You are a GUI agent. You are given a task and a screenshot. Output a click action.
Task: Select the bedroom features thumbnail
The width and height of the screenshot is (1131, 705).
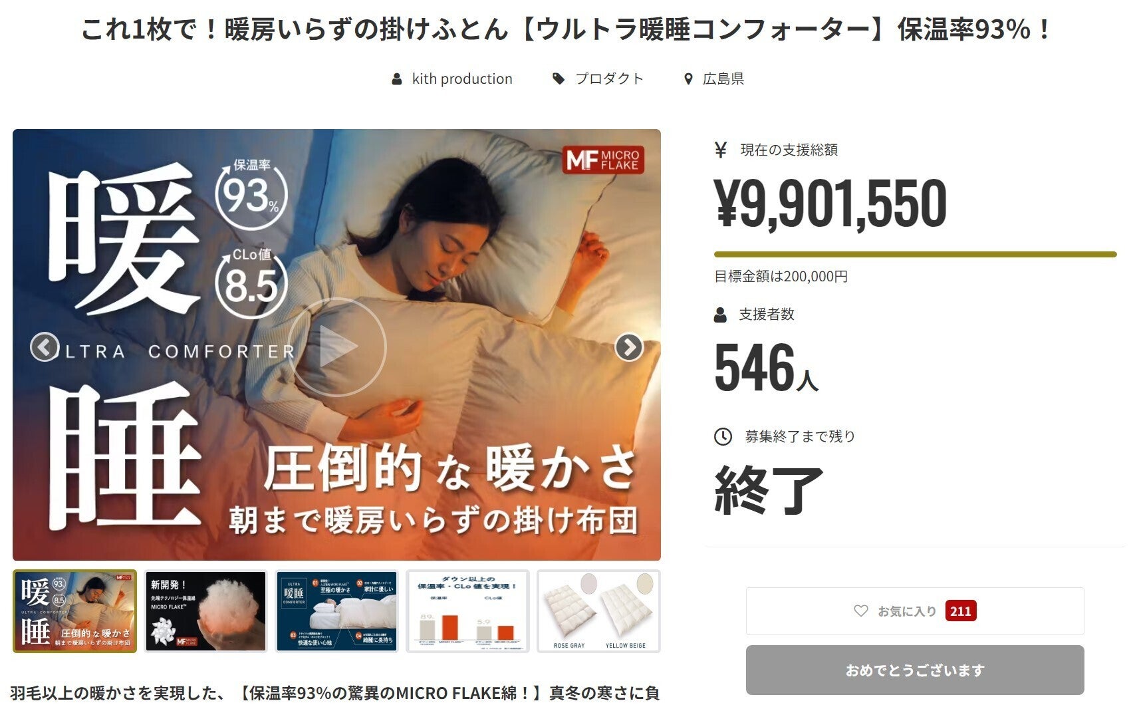coord(336,611)
